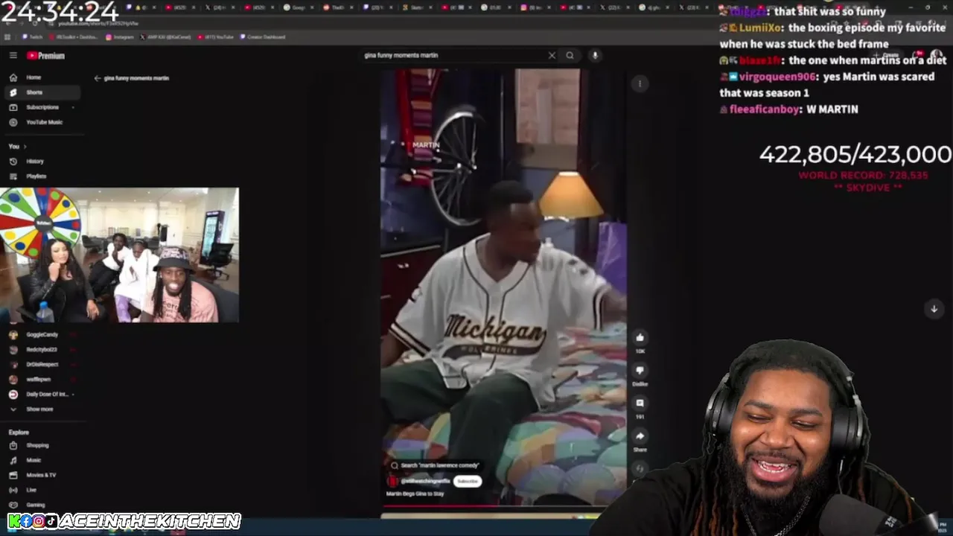
Task: Open the browser apps grid icon
Action: (x=8, y=36)
